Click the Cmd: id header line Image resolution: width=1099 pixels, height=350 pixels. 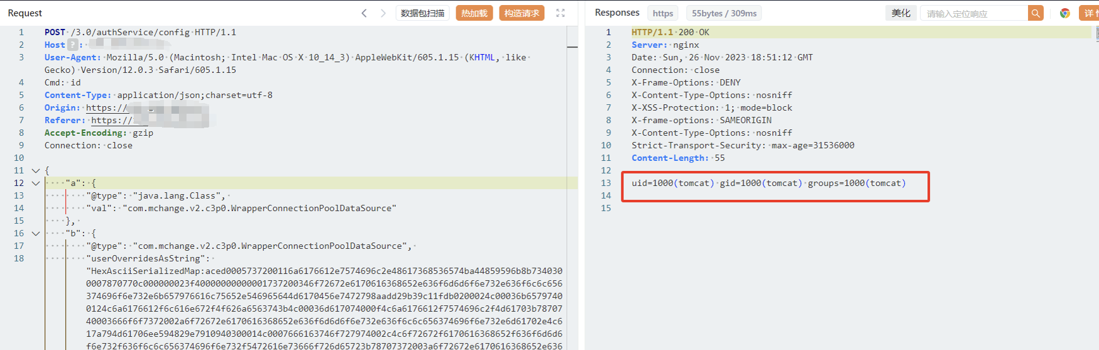pos(62,82)
